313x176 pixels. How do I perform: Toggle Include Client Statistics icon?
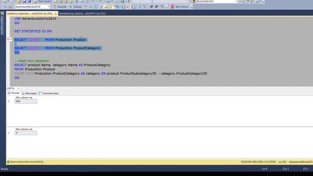(x=117, y=6)
